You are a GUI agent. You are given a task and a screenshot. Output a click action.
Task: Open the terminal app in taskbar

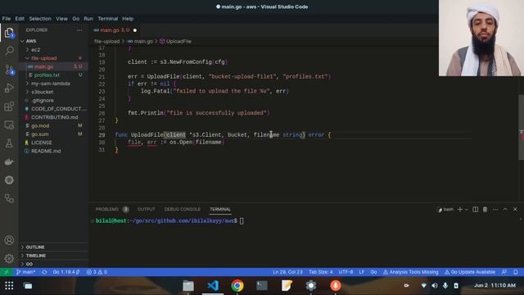262,286
